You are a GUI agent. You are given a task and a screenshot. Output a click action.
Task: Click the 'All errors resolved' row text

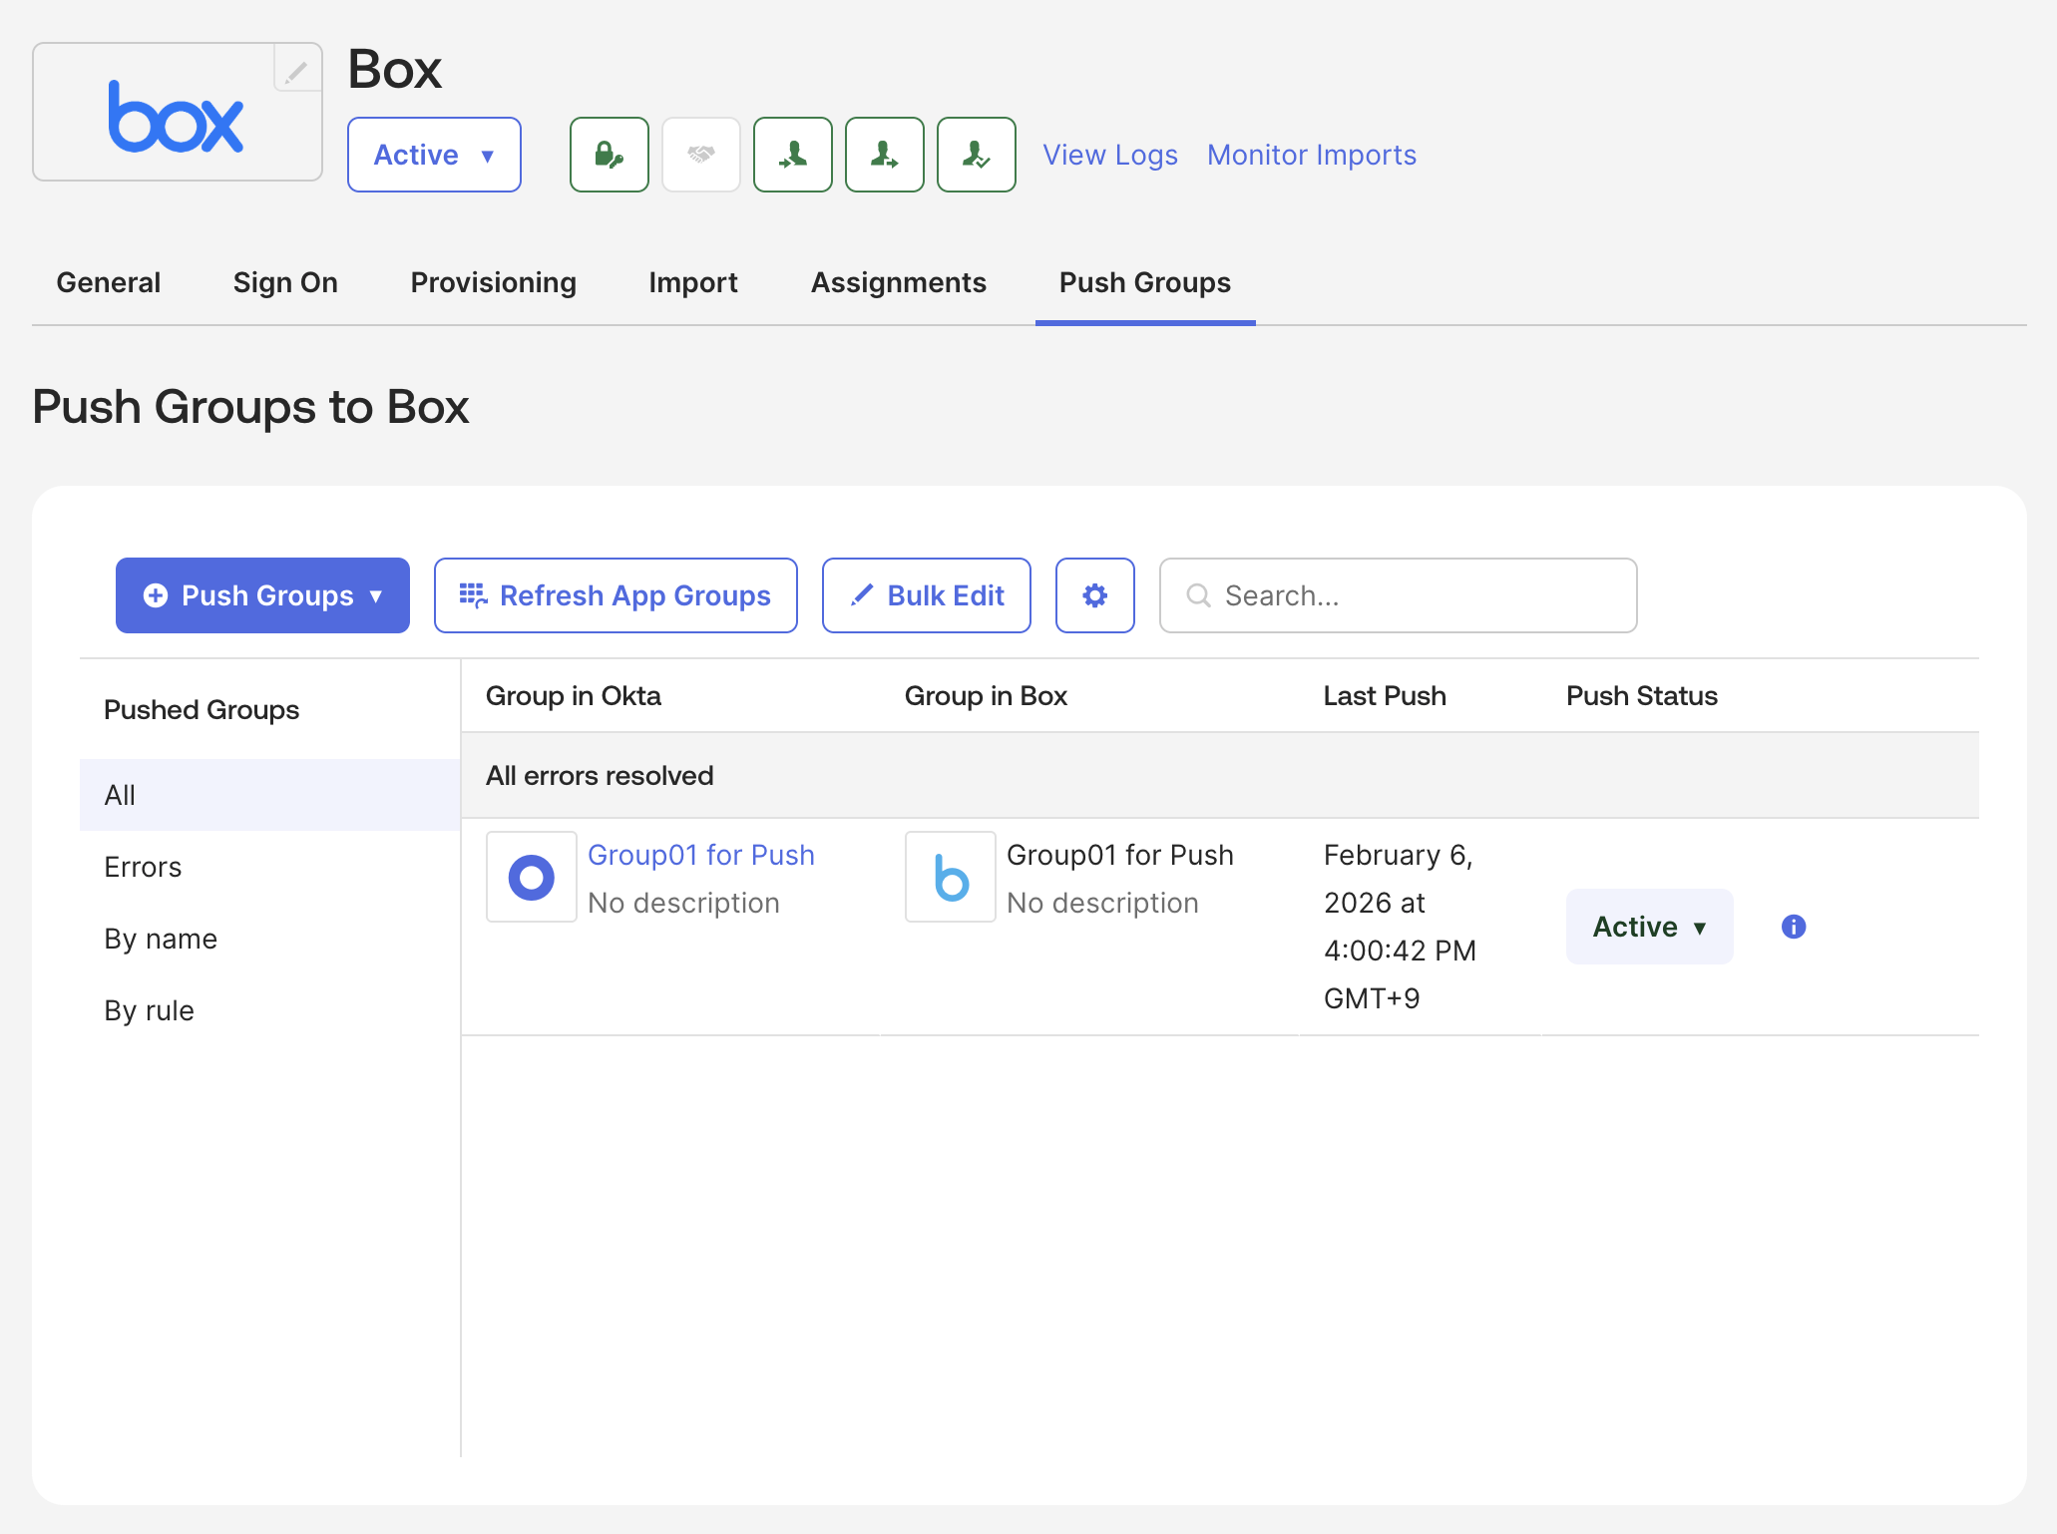(600, 776)
